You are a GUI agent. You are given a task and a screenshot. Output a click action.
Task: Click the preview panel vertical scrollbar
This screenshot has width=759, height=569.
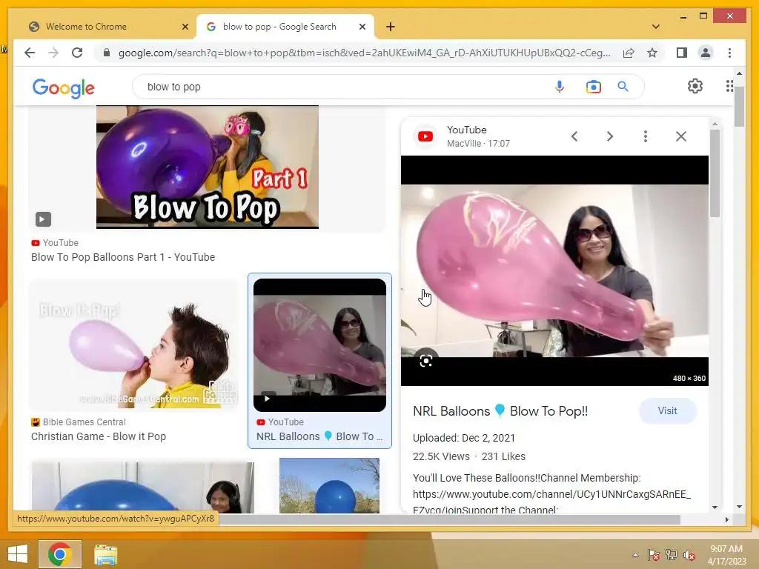(715, 173)
